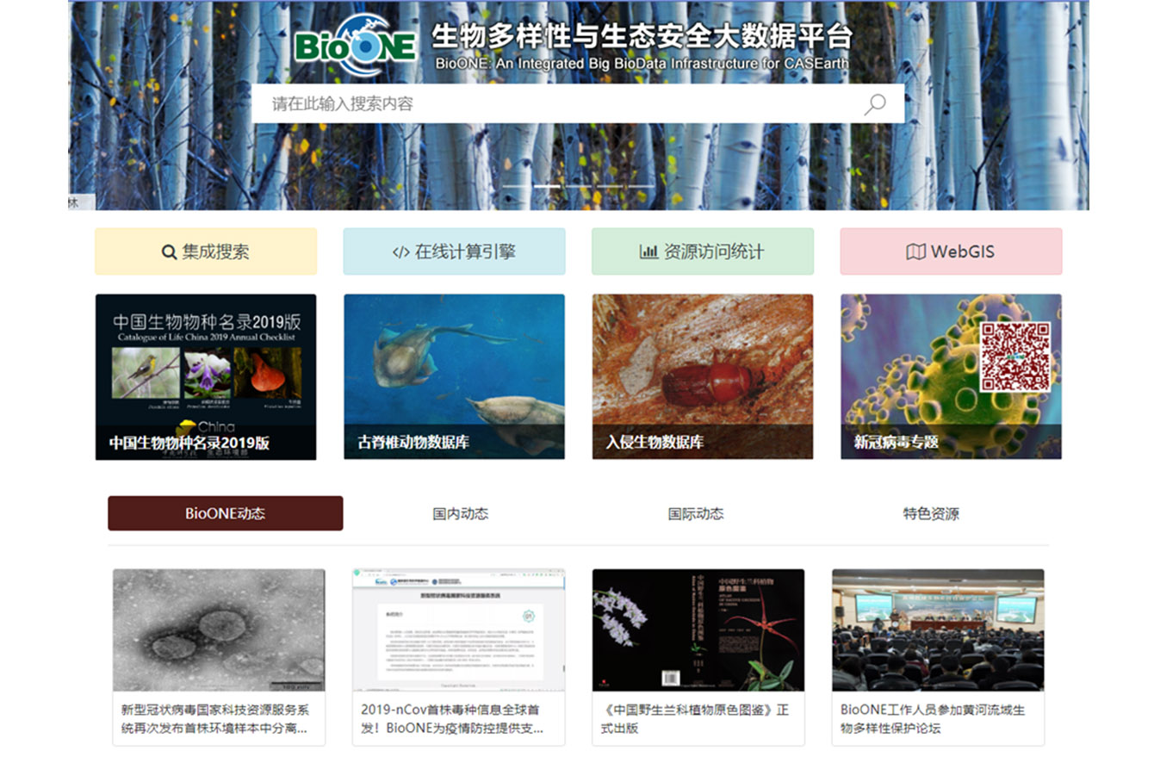This screenshot has width=1154, height=763.
Task: Open 入侵生物数据库 card
Action: 703,376
